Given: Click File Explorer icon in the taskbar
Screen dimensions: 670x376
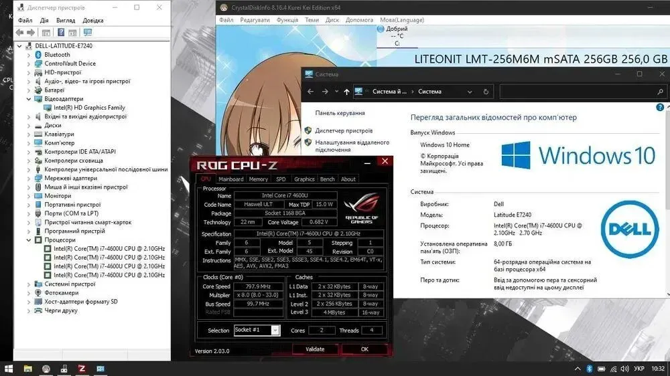Looking at the screenshot, I should click(28, 369).
